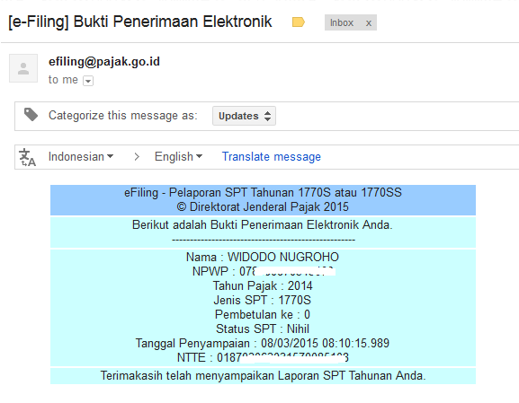This screenshot has width=519, height=403.
Task: Show details dropdown next to 'to me'
Action: 88,81
